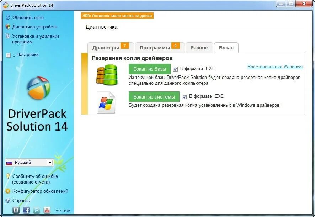Viewport: 315px width, 217px height.
Task: Click the Диагностика heading text
Action: click(x=101, y=27)
